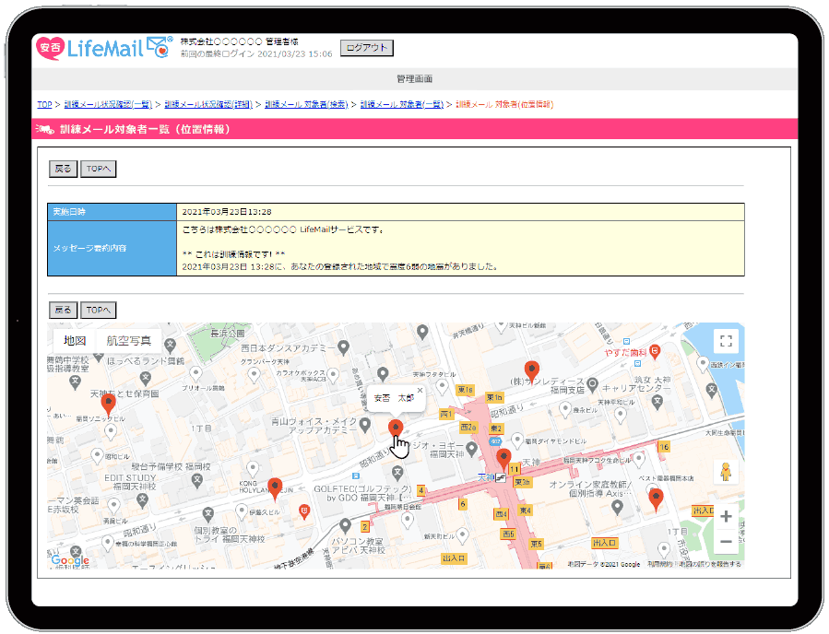Select the Street View pegman icon
Screen dimensions: 829x634
tap(726, 472)
